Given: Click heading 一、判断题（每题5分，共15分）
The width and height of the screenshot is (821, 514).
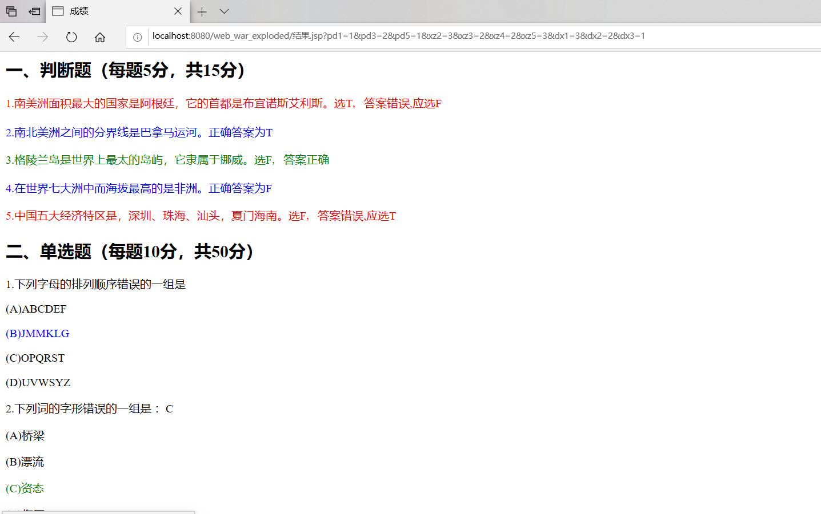Looking at the screenshot, I should coord(126,70).
